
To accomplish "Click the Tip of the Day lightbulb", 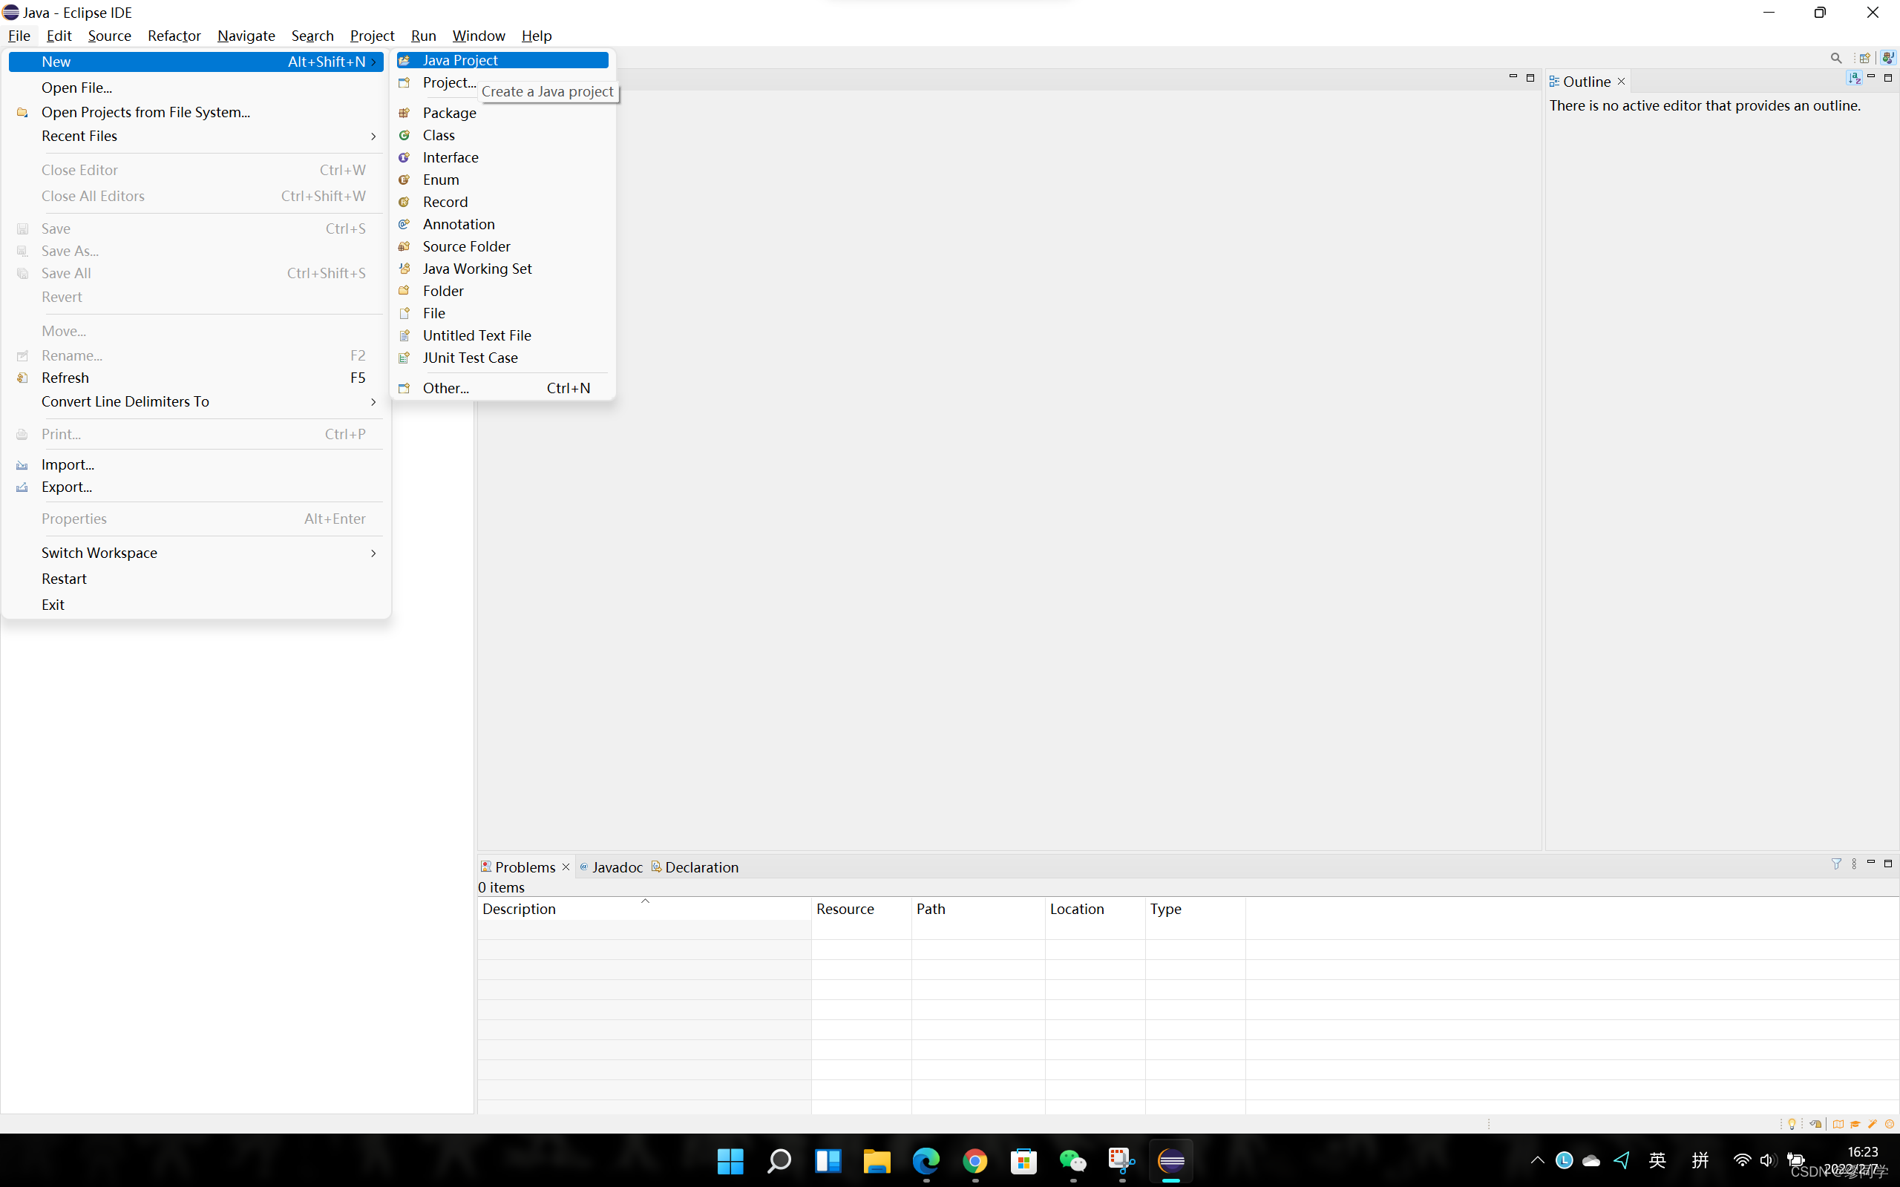I will pyautogui.click(x=1792, y=1123).
